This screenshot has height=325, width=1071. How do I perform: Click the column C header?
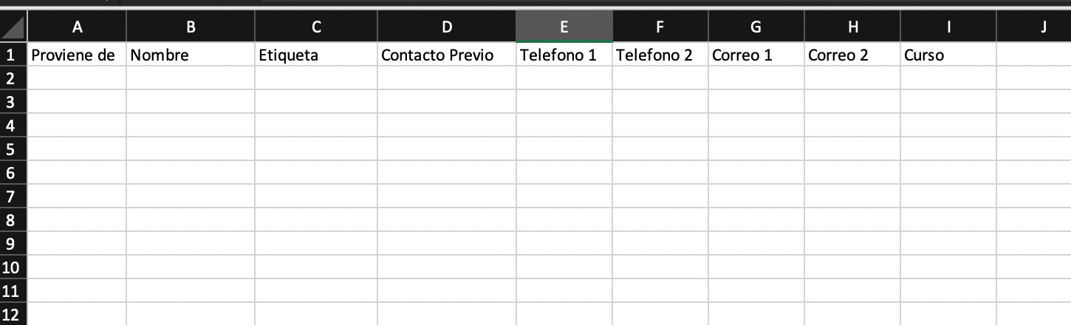click(x=316, y=27)
